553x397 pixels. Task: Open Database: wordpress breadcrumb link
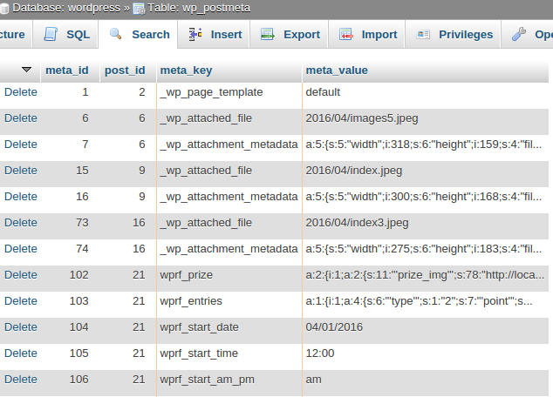66,8
